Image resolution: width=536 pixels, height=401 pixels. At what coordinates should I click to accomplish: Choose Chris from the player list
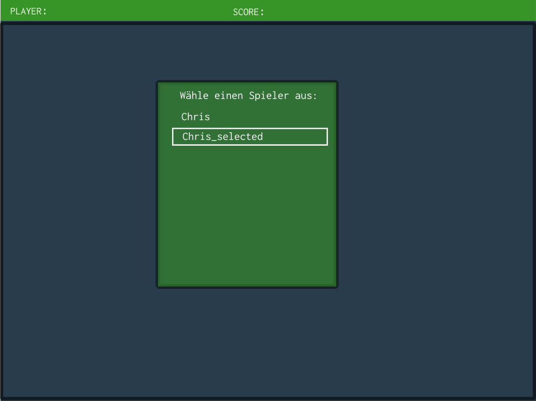point(196,117)
